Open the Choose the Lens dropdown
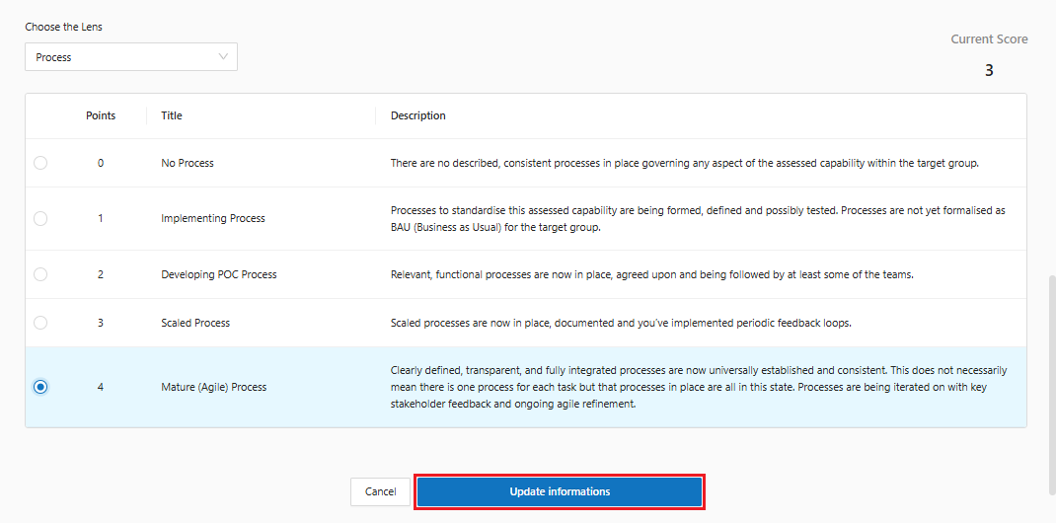Image resolution: width=1056 pixels, height=523 pixels. click(x=130, y=57)
